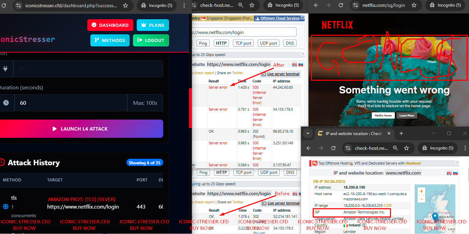Screen dimensions: 469x234
Task: Click UDP port button below the netflix.com/login input
Action: pyautogui.click(x=269, y=43)
